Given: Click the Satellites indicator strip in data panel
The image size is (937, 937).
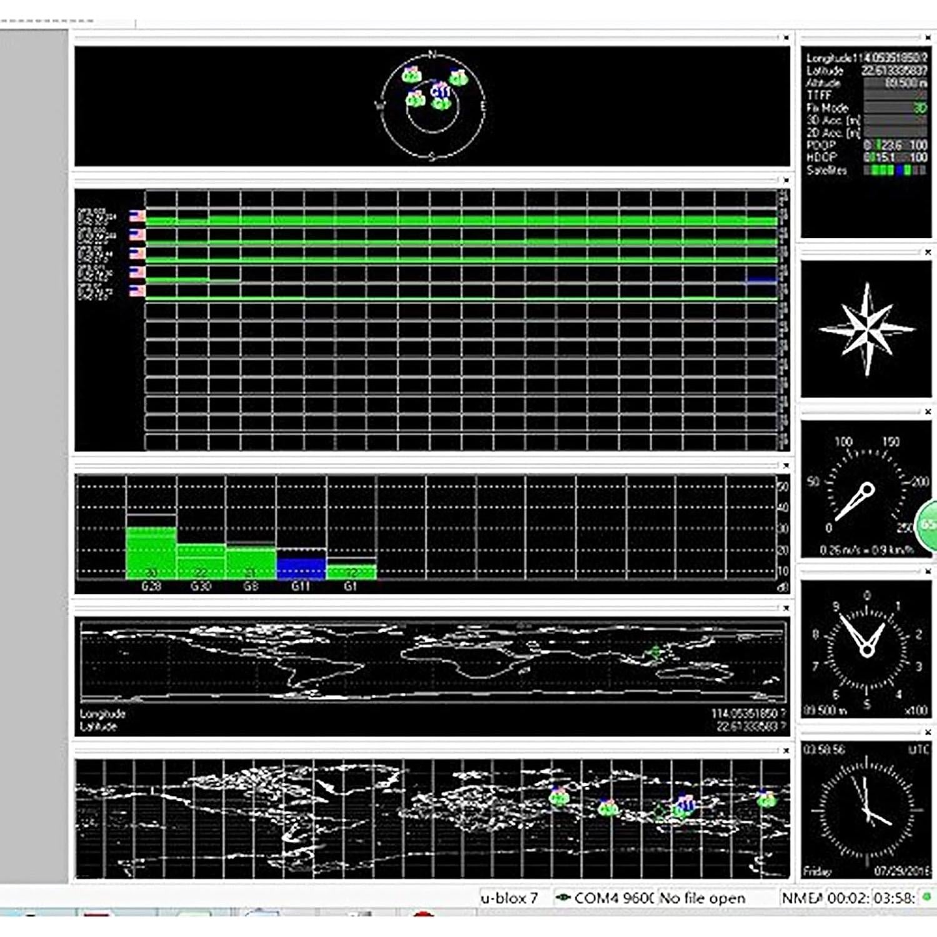Looking at the screenshot, I should [895, 170].
